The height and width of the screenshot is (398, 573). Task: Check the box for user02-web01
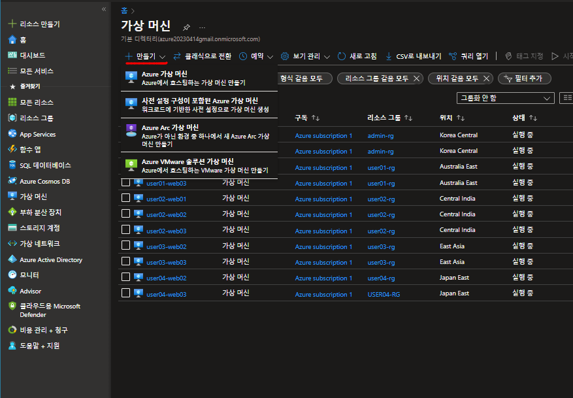click(125, 198)
